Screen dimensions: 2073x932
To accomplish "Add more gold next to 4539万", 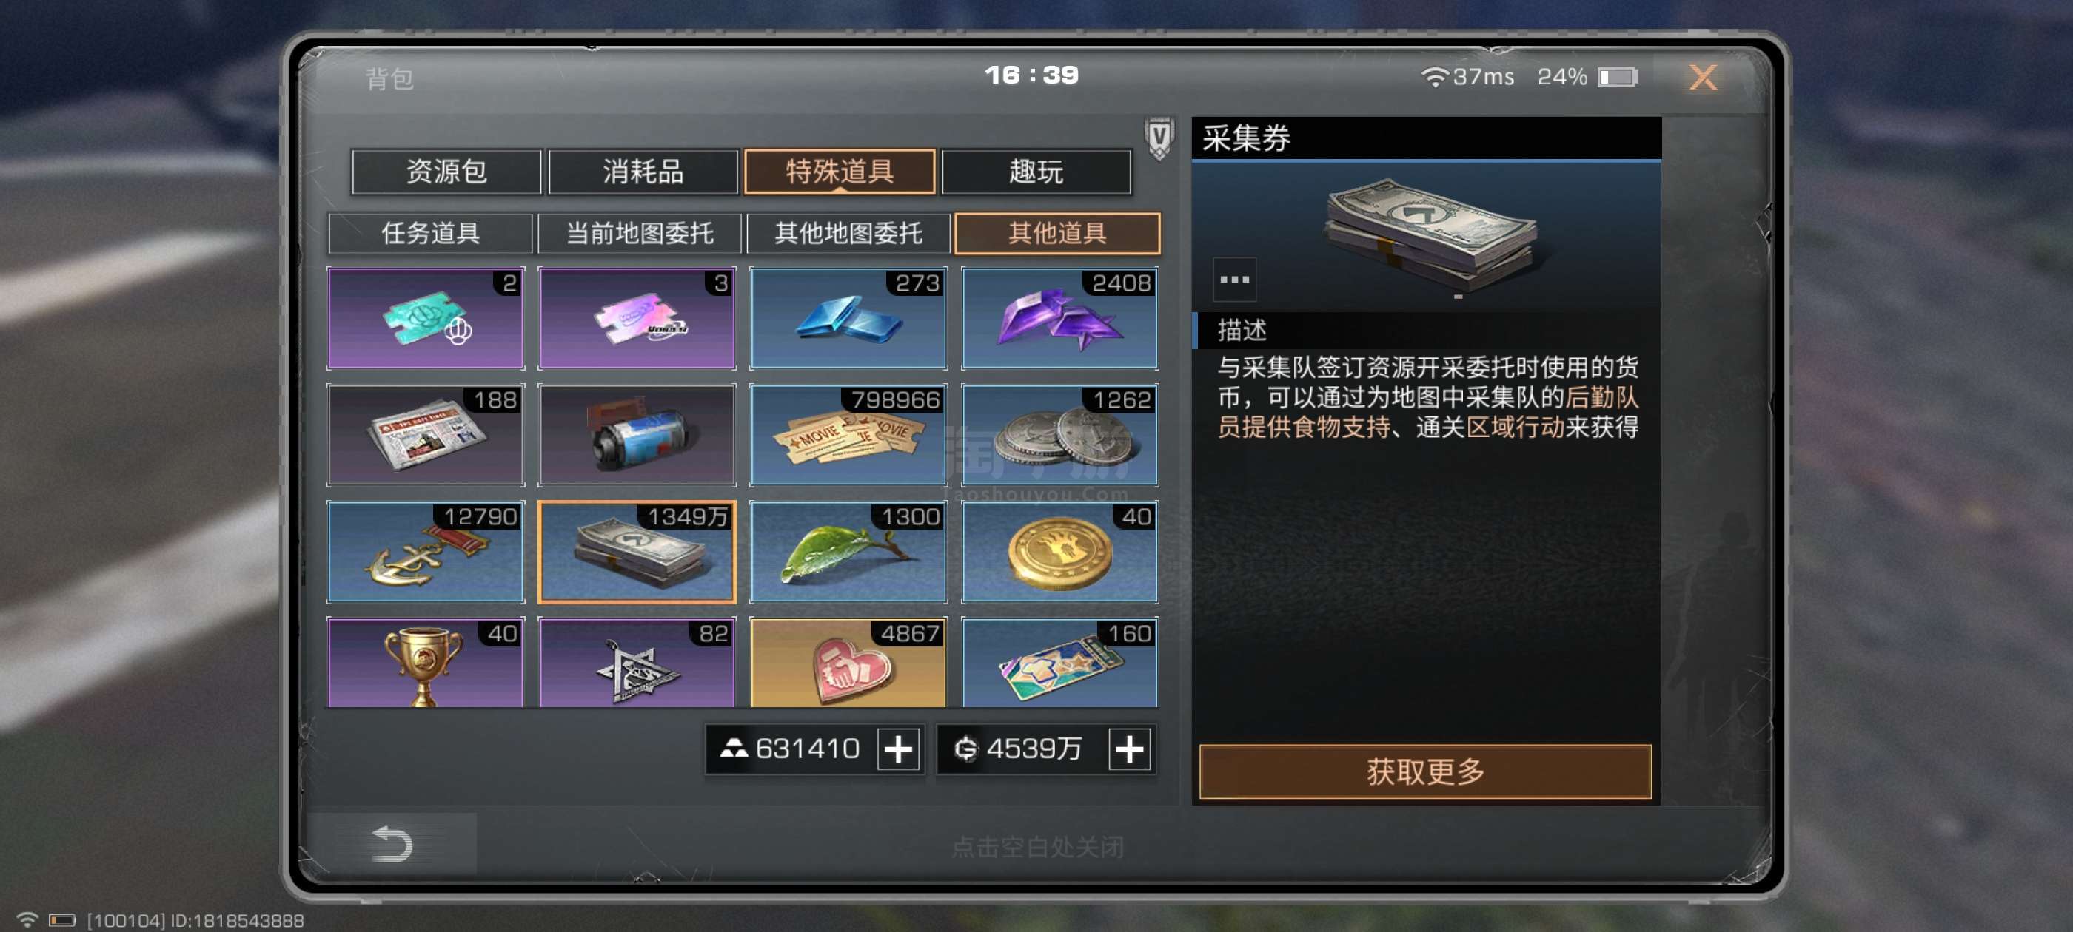I will pos(1129,749).
